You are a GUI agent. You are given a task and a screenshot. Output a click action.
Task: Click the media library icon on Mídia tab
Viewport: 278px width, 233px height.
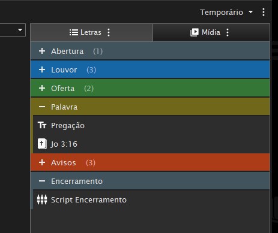click(195, 32)
